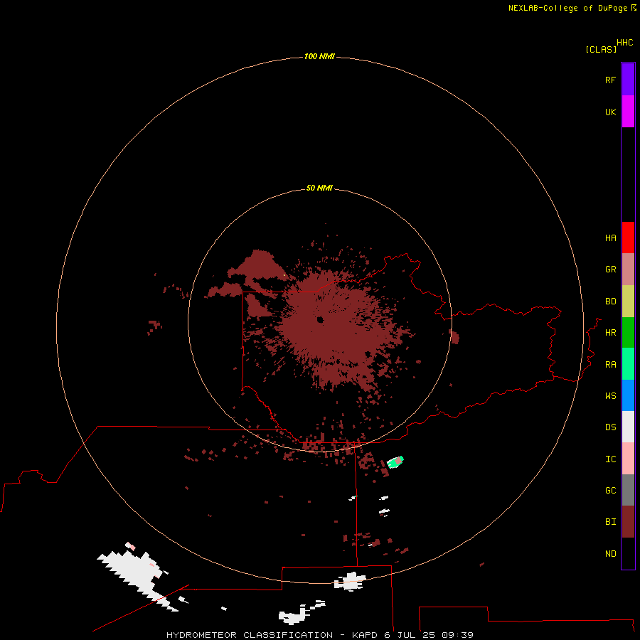Click the GR legend label
Screen dimensions: 640x640
click(x=610, y=270)
